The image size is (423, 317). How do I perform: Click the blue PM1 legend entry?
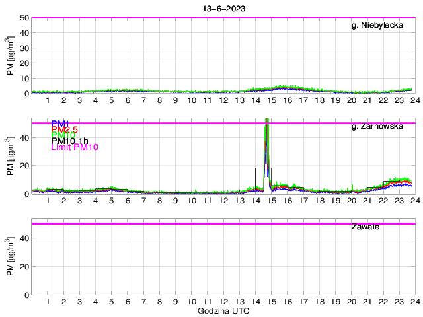tap(59, 123)
